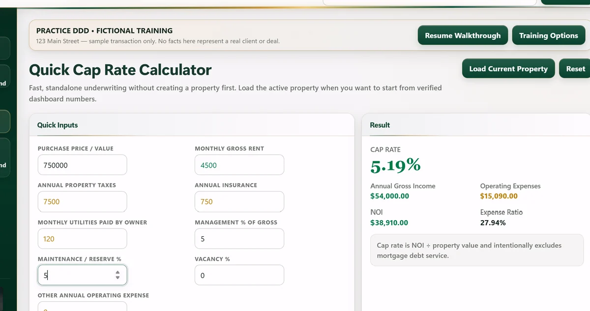Focus Monthly Utilities Paid by Owner input
590x311 pixels.
coord(82,239)
